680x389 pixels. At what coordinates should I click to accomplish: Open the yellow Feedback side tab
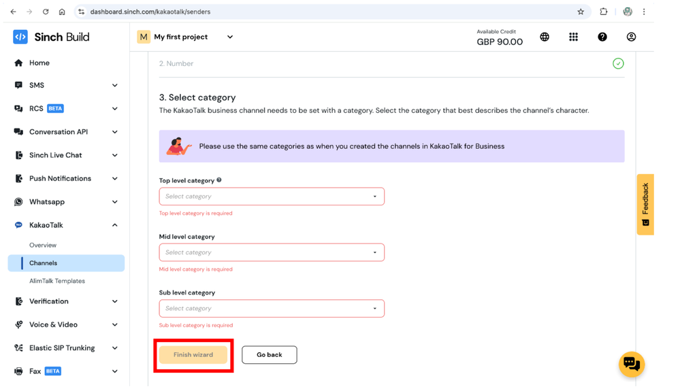pos(645,205)
